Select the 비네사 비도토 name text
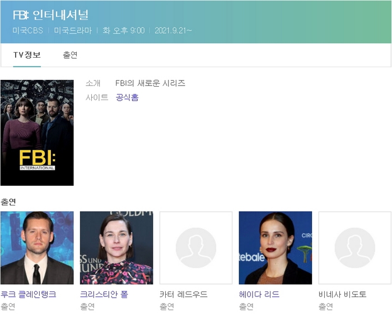The height and width of the screenshot is (316, 392). click(343, 294)
